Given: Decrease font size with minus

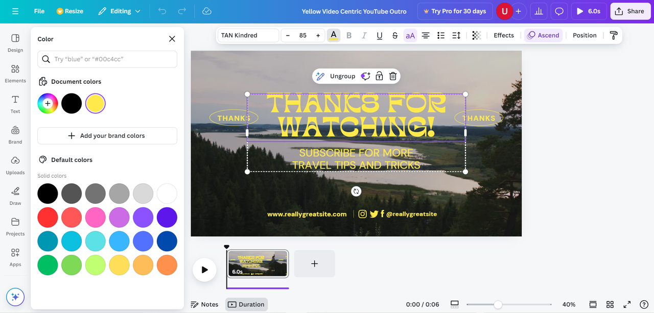Looking at the screenshot, I should click(x=288, y=35).
